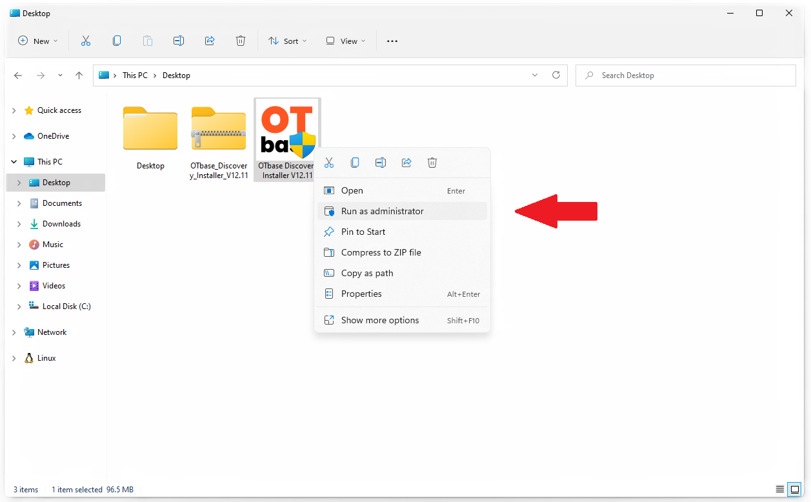Select Desktop in the navigation pane
Image resolution: width=811 pixels, height=502 pixels.
[56, 183]
